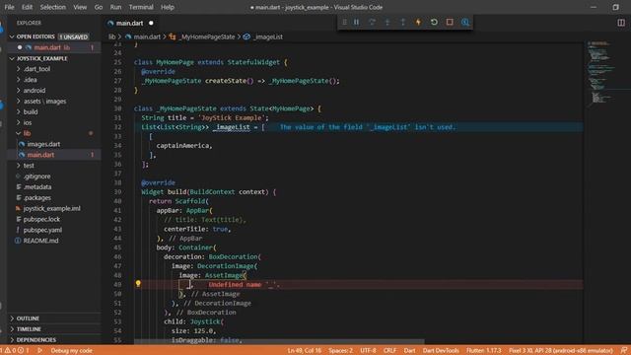
Task: Expand the Outline panel
Action: point(28,319)
